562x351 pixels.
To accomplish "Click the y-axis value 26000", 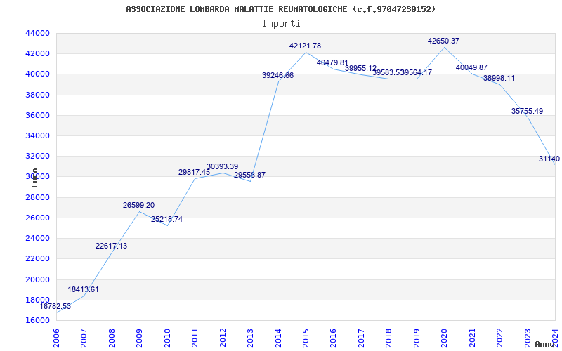I will (37, 218).
